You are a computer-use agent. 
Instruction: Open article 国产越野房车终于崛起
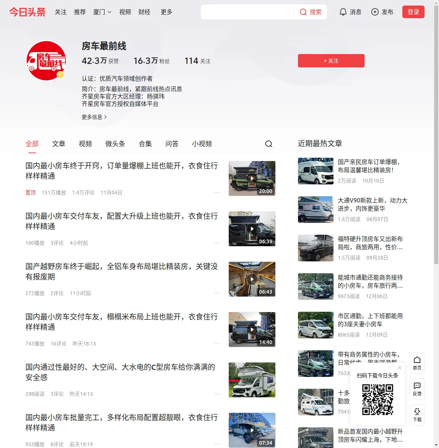tap(122, 271)
